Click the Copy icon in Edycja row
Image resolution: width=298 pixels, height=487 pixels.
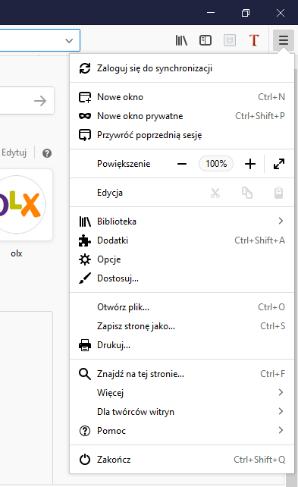point(247,193)
